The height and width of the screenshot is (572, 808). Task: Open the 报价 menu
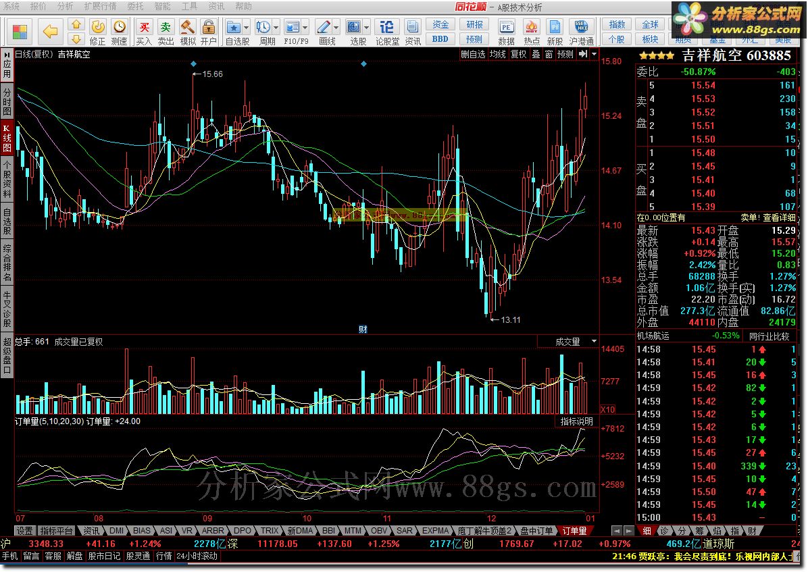pyautogui.click(x=38, y=6)
